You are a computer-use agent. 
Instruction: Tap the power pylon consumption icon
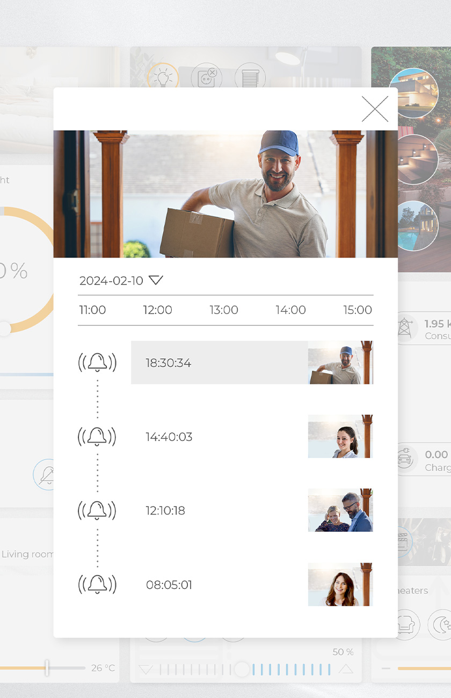pyautogui.click(x=406, y=327)
